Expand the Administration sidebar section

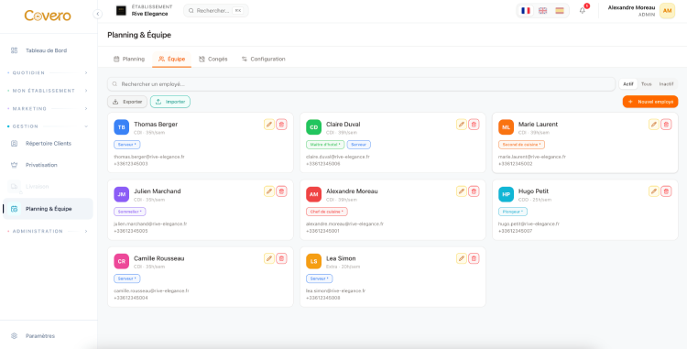pyautogui.click(x=48, y=231)
